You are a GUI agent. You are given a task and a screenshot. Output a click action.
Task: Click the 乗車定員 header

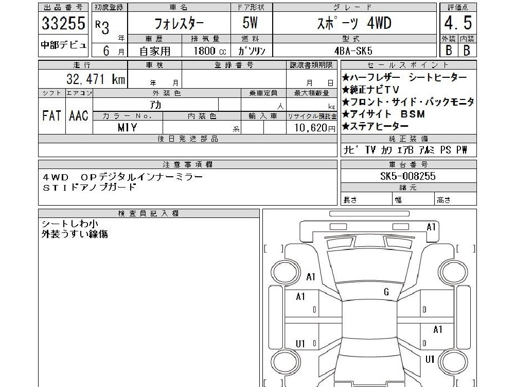pos(263,93)
